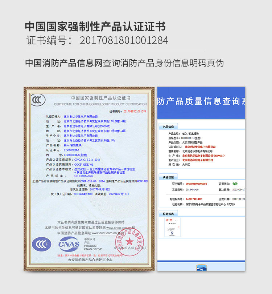272x294 pixels.
Task: Click the blue CCCF-HZBJ-01 value
Action: [84, 165]
